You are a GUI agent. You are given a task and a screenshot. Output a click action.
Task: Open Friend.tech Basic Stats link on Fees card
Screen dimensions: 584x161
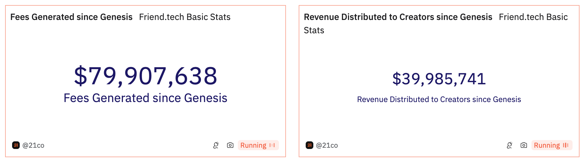tap(185, 17)
